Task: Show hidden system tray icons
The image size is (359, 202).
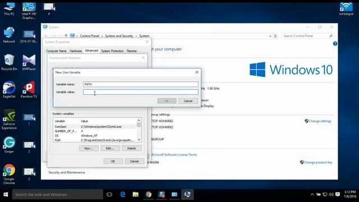Action: (312, 195)
